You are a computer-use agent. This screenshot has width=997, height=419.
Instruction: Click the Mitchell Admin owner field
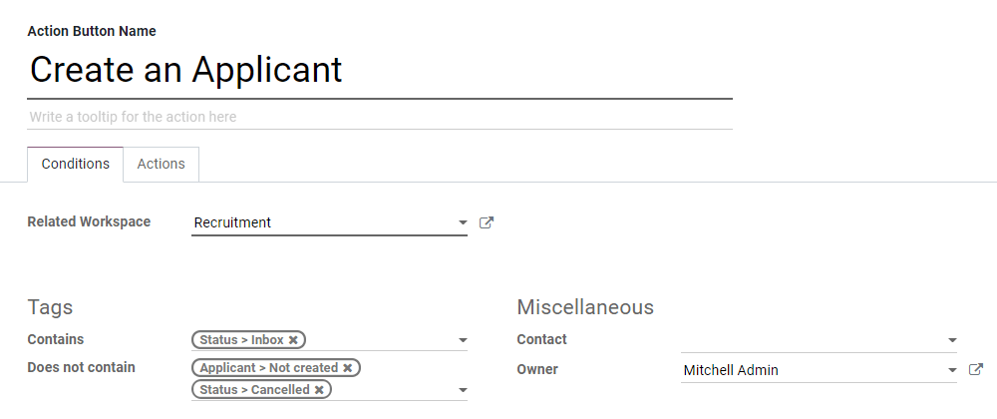click(x=808, y=370)
